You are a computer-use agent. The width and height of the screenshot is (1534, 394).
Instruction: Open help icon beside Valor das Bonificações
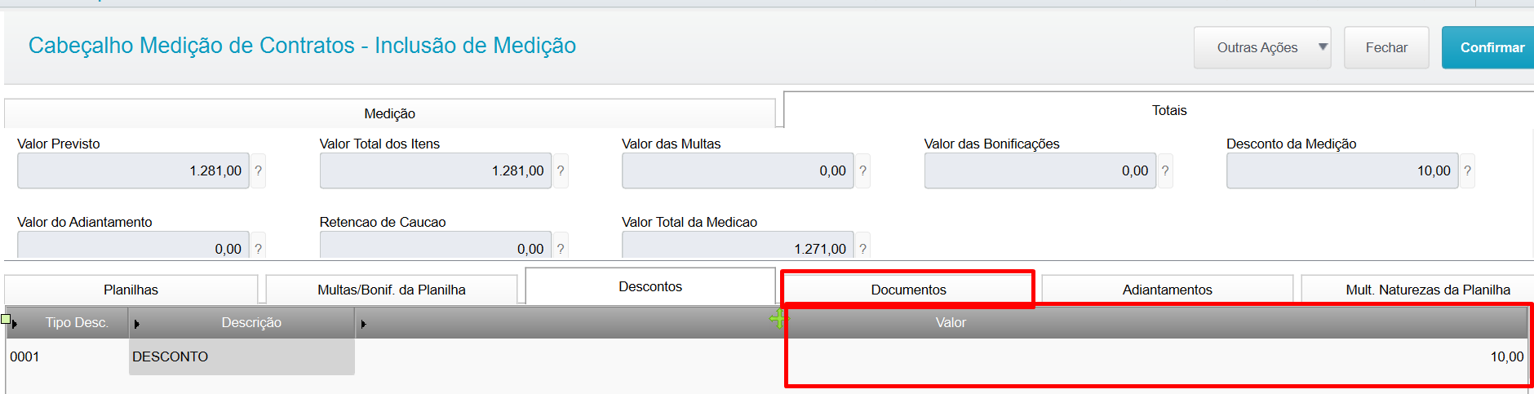(1165, 170)
